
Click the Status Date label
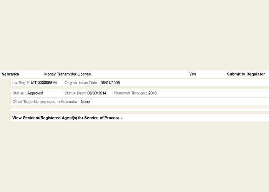coord(75,93)
